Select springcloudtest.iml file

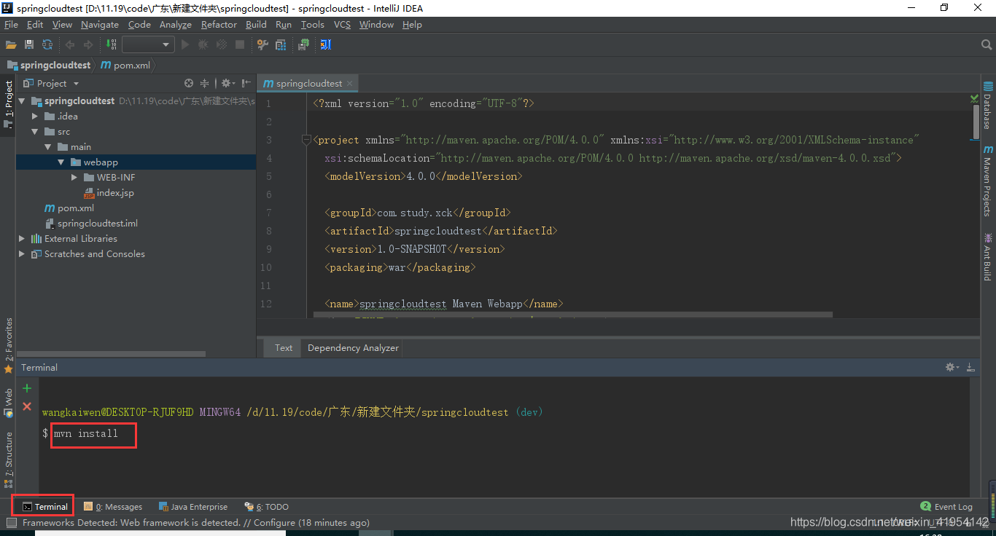tap(91, 224)
